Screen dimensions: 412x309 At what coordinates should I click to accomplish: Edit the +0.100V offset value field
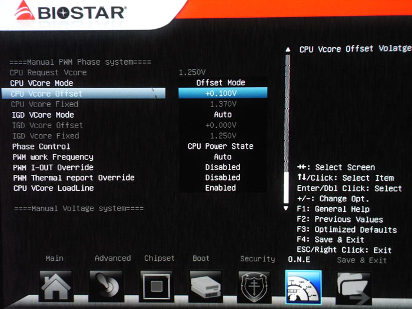222,94
